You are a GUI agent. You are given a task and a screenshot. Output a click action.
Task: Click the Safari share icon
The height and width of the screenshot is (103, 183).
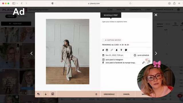point(174,3)
